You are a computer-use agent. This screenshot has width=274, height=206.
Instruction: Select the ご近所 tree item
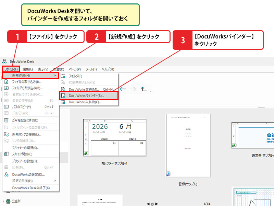16,201
